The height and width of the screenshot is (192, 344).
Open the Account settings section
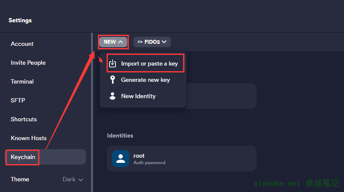(22, 44)
